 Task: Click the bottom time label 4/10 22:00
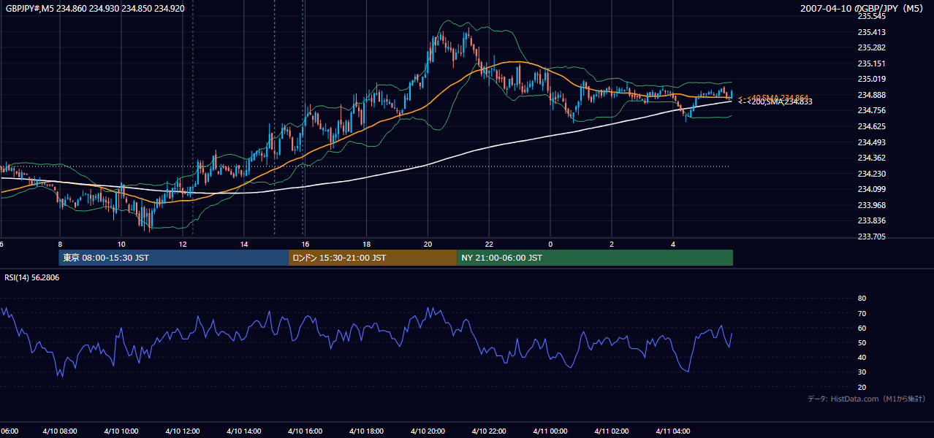coord(489,431)
